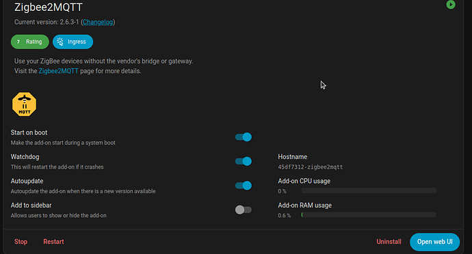Open web UI button
Screen dimensions: 472x254
pos(434,242)
